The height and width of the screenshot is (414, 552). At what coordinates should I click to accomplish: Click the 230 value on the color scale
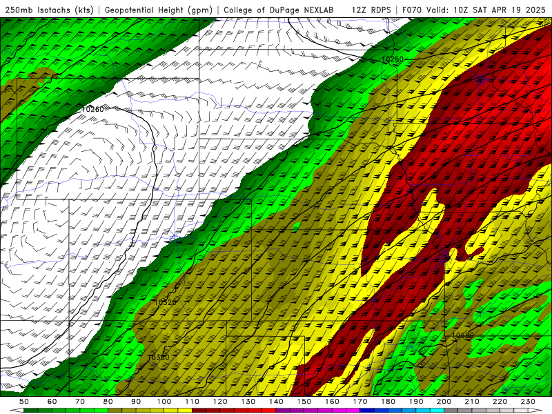coord(528,402)
